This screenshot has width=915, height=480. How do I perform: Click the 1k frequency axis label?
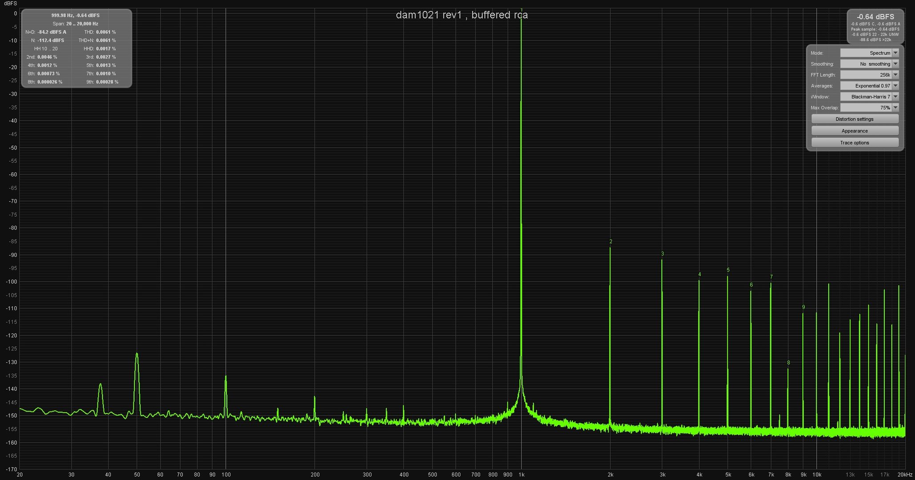pos(521,475)
